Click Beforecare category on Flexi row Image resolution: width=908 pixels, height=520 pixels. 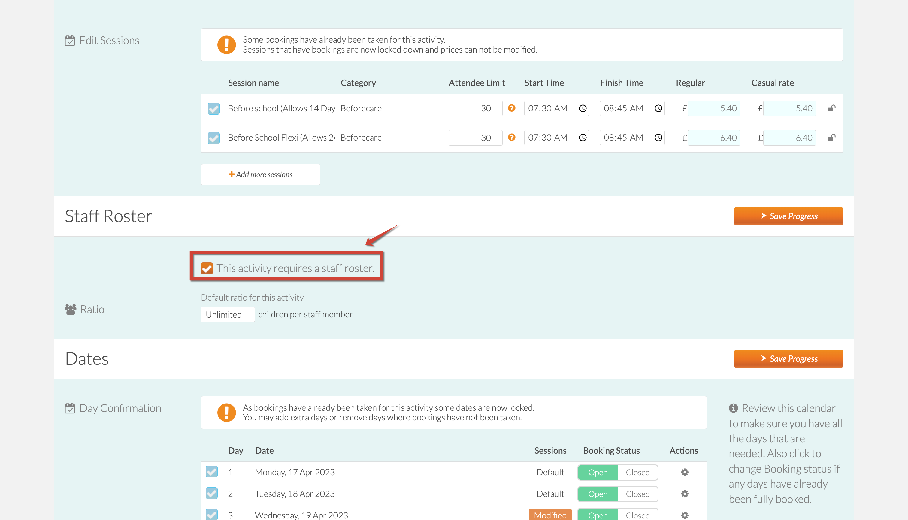point(361,138)
